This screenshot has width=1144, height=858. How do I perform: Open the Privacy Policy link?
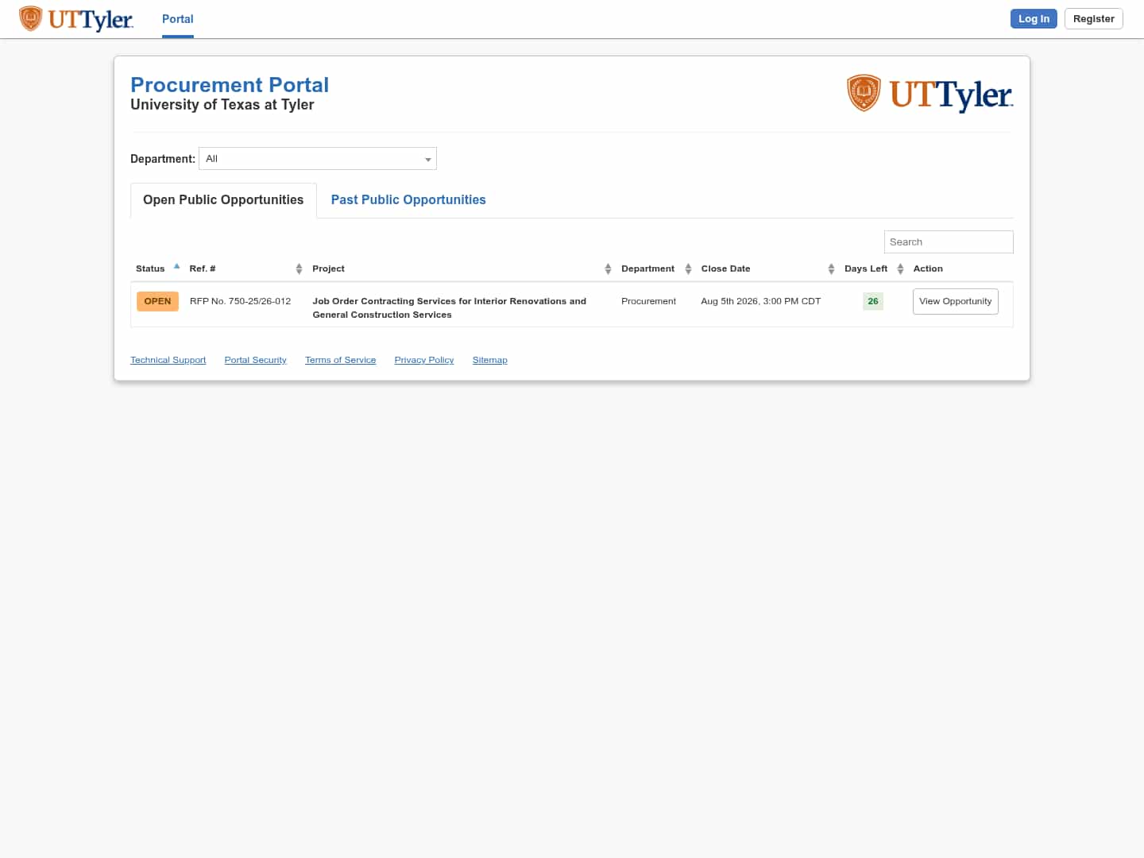[424, 360]
